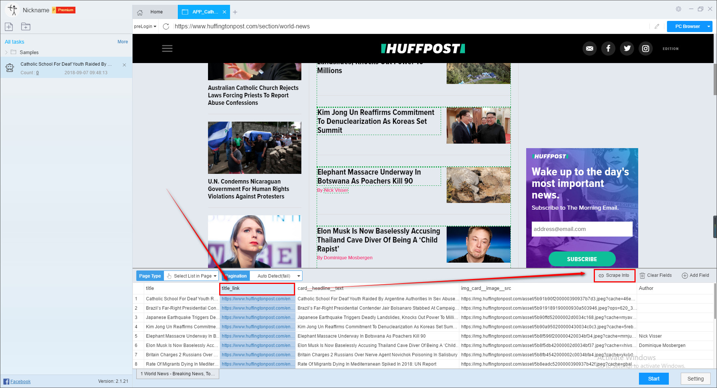The image size is (717, 388).
Task: Open the PC Browser dropdown arrow
Action: point(708,26)
